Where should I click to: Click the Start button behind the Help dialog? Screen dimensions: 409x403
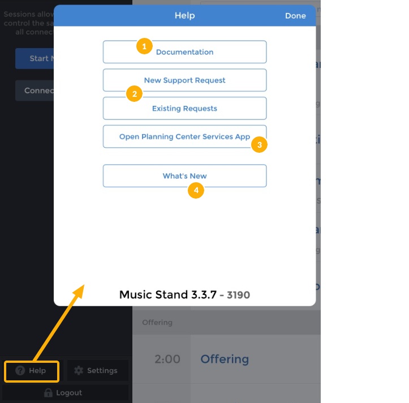point(35,58)
